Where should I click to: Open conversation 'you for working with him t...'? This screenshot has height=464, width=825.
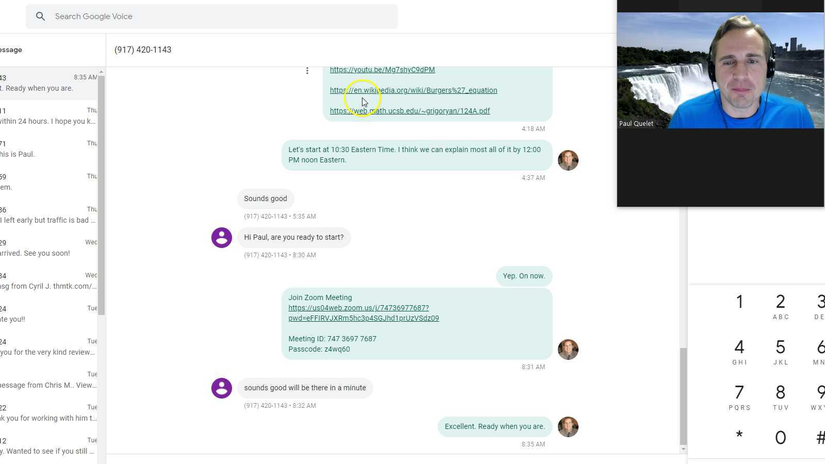[48, 413]
